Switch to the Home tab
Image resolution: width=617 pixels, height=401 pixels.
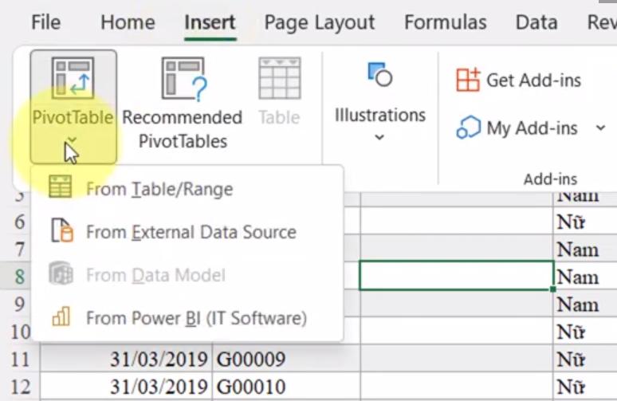tap(128, 22)
